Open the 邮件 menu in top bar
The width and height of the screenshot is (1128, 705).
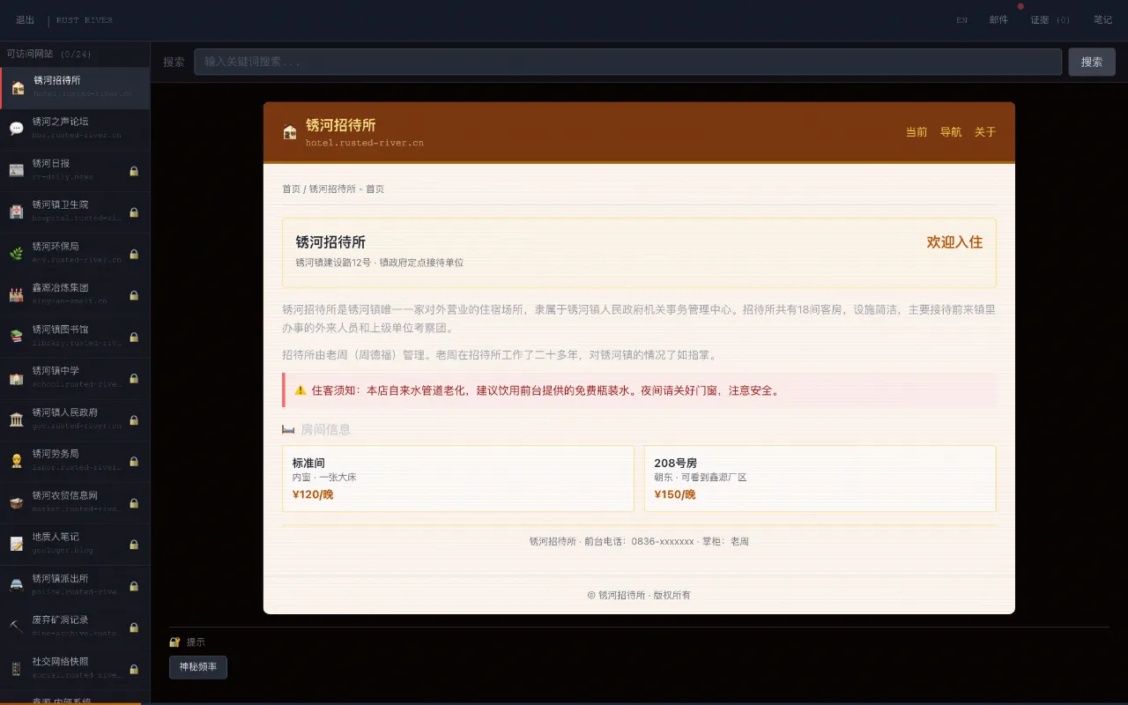coord(998,19)
